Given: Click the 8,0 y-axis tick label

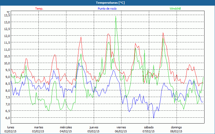Looking at the screenshot, I should tap(7, 90).
